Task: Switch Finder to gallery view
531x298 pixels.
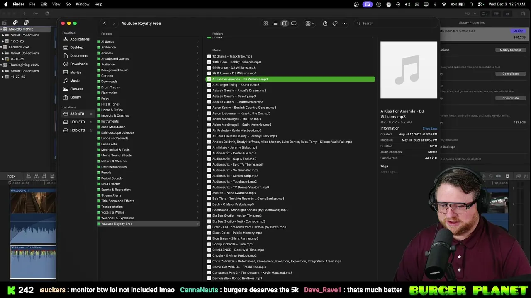Action: point(294,23)
